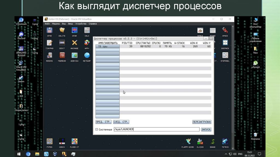Open Discord shortcut on Windows desktop
Image resolution: width=280 pixels, height=157 pixels.
click(x=21, y=34)
